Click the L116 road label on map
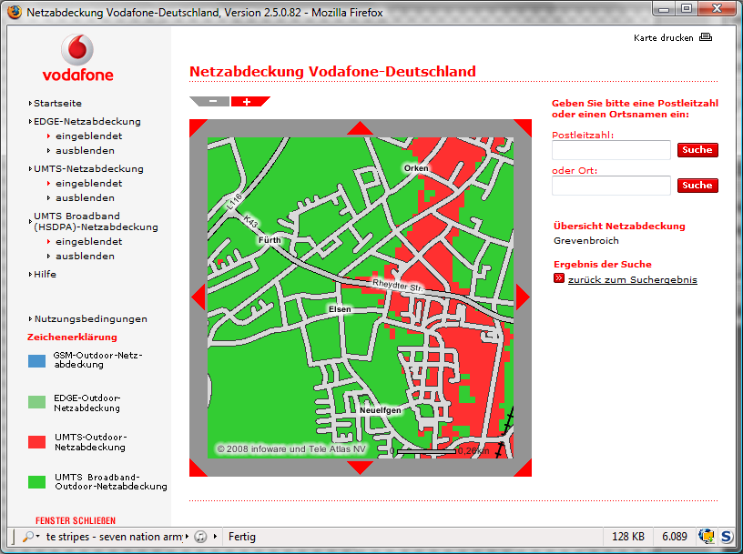Screen dimensions: 743x554 (234, 201)
